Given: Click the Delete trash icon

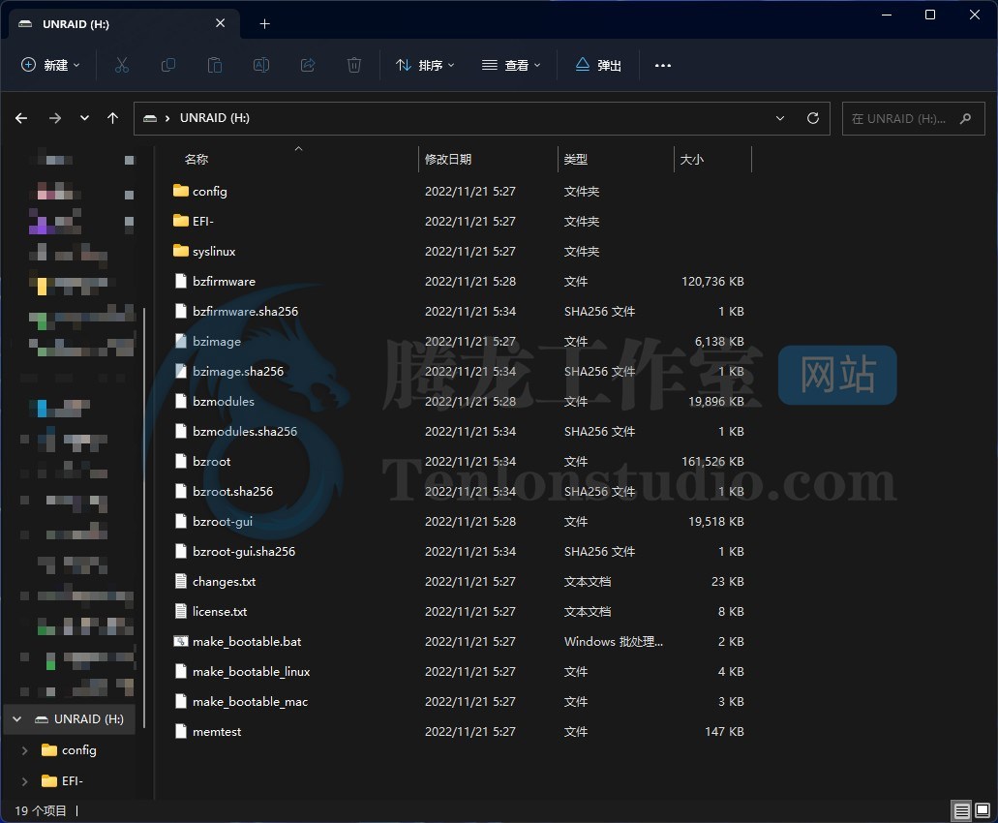Looking at the screenshot, I should [354, 65].
